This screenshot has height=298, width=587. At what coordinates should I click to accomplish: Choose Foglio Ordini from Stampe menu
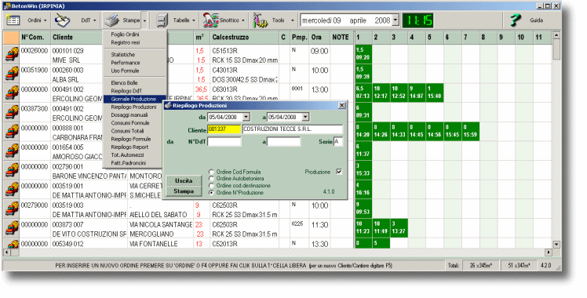coord(125,35)
